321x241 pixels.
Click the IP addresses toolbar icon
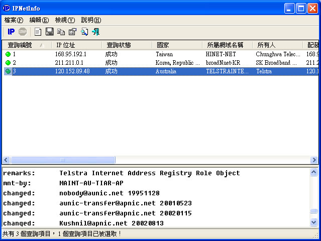click(x=11, y=32)
